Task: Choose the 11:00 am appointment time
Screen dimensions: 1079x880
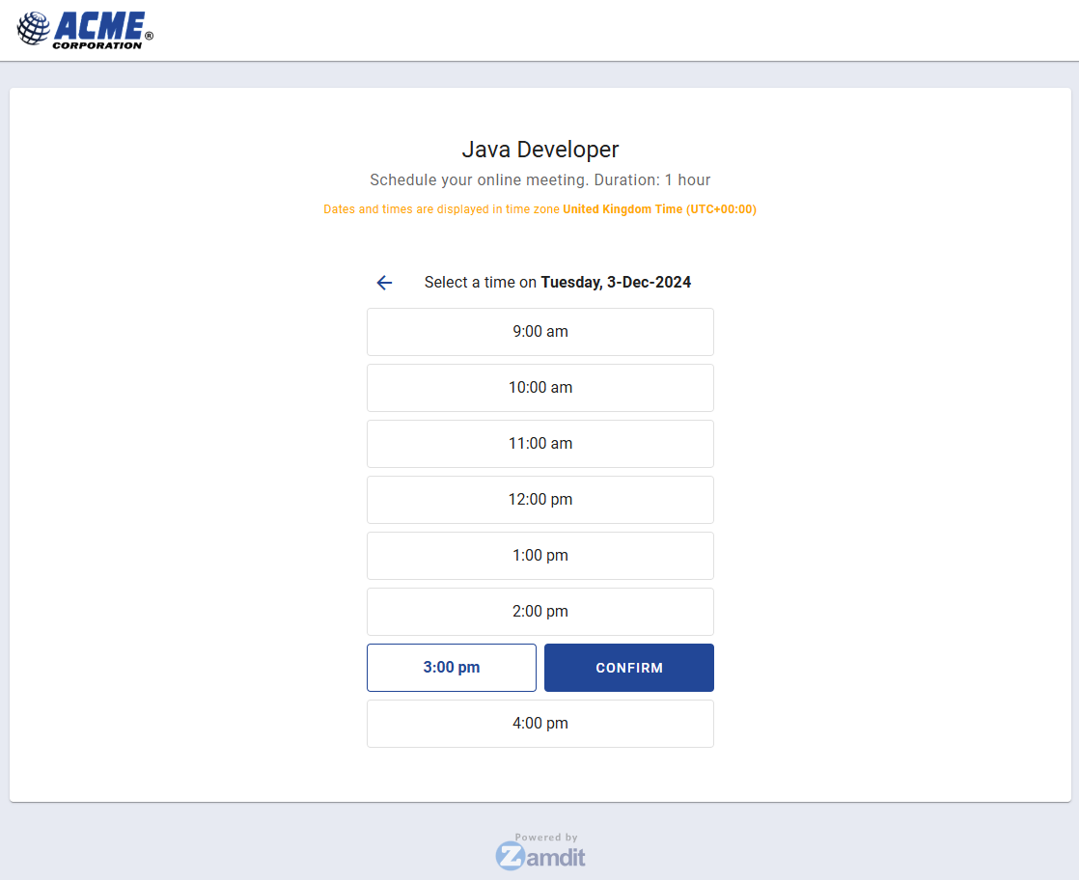Action: click(x=539, y=443)
